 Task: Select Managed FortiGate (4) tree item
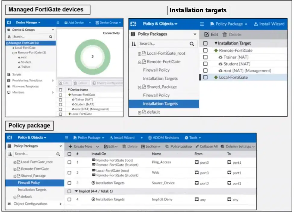[x=31, y=43]
